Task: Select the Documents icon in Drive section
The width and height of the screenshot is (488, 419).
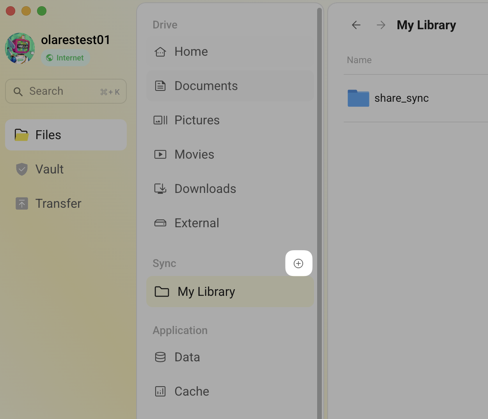Action: pos(160,85)
